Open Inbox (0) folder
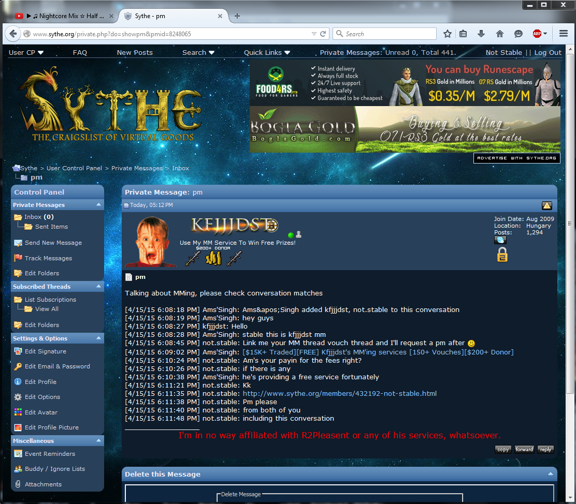The image size is (576, 504). point(39,217)
